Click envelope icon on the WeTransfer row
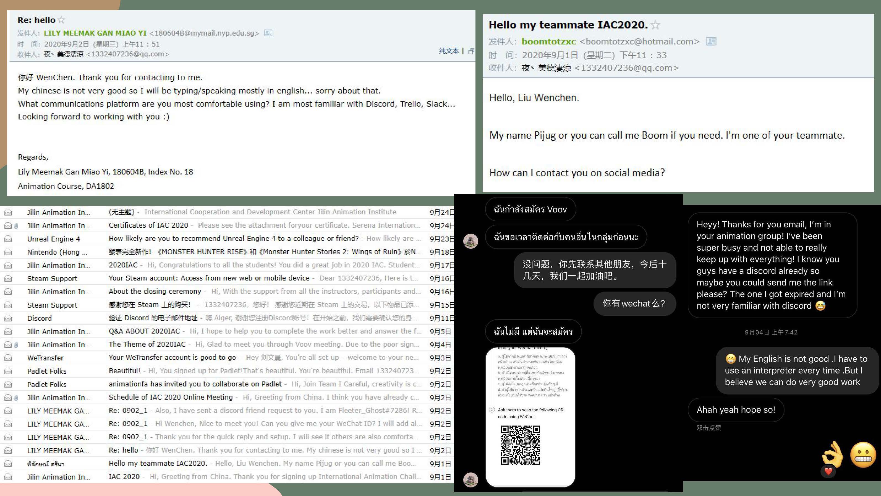The width and height of the screenshot is (881, 496). (x=8, y=358)
